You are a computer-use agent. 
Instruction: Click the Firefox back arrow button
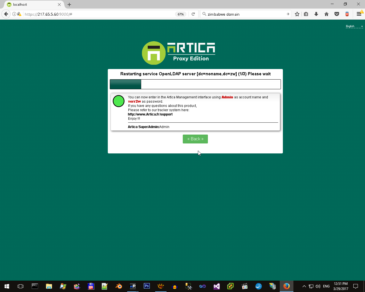point(6,14)
